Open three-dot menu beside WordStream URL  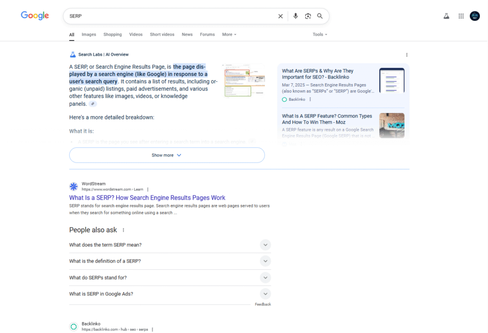[148, 189]
